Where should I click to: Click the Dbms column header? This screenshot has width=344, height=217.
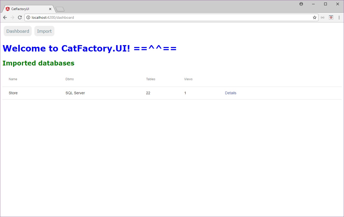(70, 79)
